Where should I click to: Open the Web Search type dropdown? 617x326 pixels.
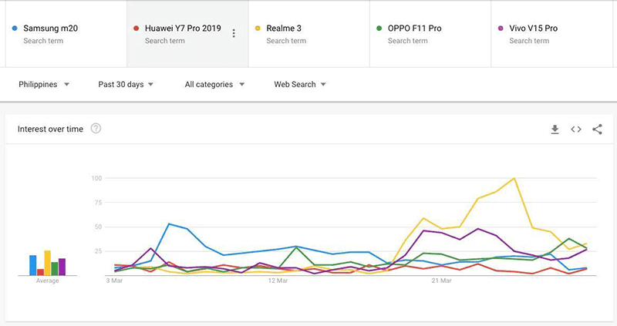(300, 85)
